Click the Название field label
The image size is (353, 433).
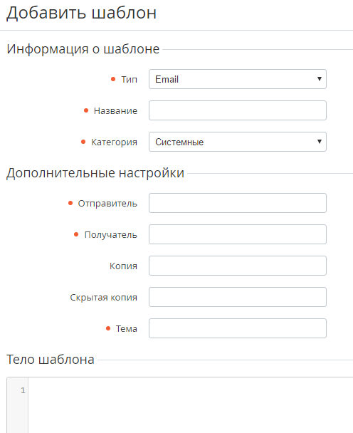(x=115, y=110)
